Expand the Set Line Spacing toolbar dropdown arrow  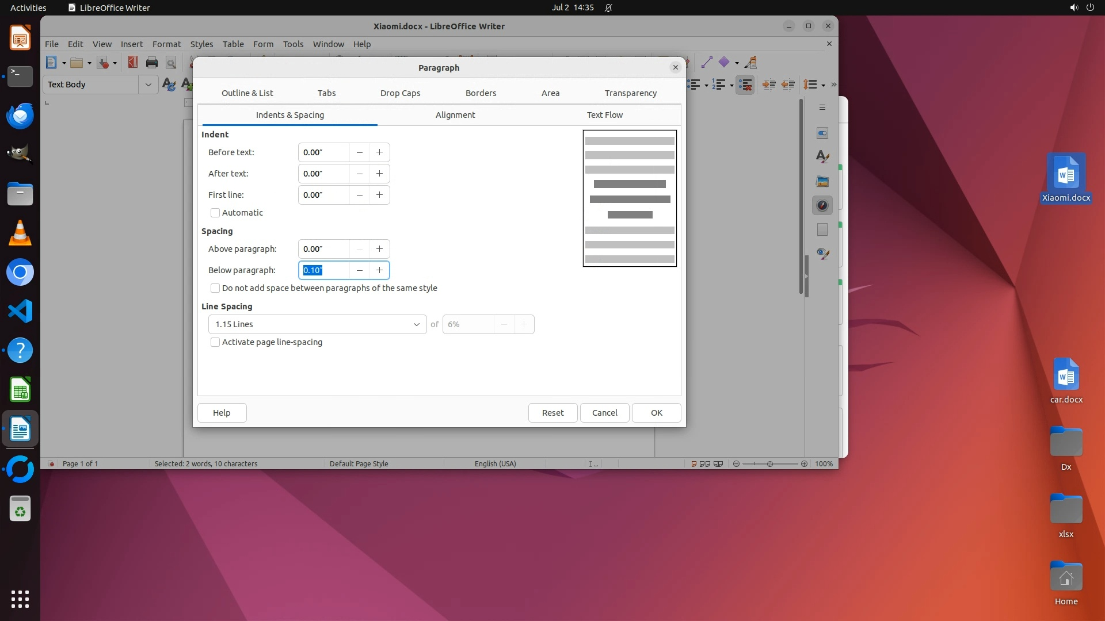pyautogui.click(x=823, y=85)
